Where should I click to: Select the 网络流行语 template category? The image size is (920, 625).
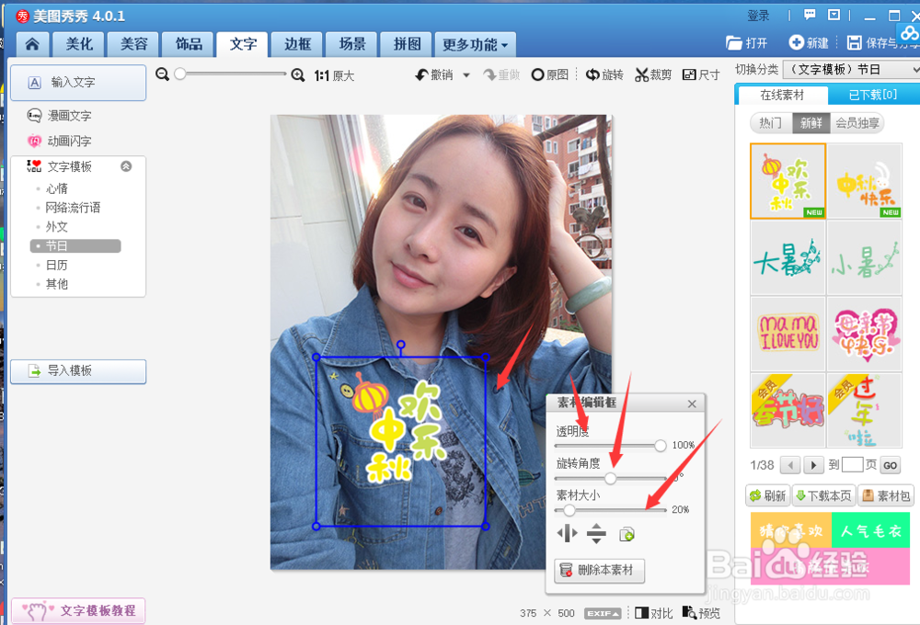point(73,208)
